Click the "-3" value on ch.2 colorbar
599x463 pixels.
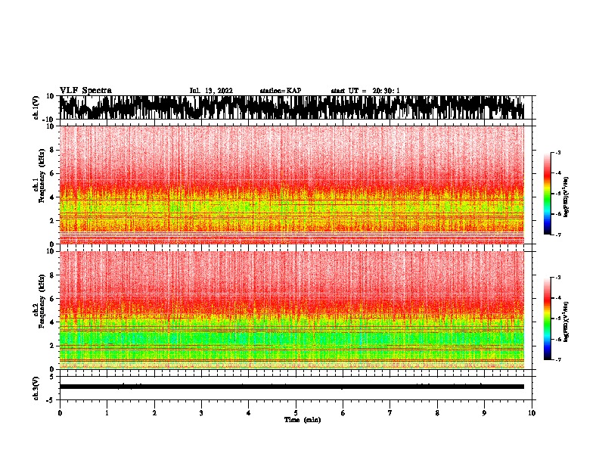pyautogui.click(x=558, y=278)
